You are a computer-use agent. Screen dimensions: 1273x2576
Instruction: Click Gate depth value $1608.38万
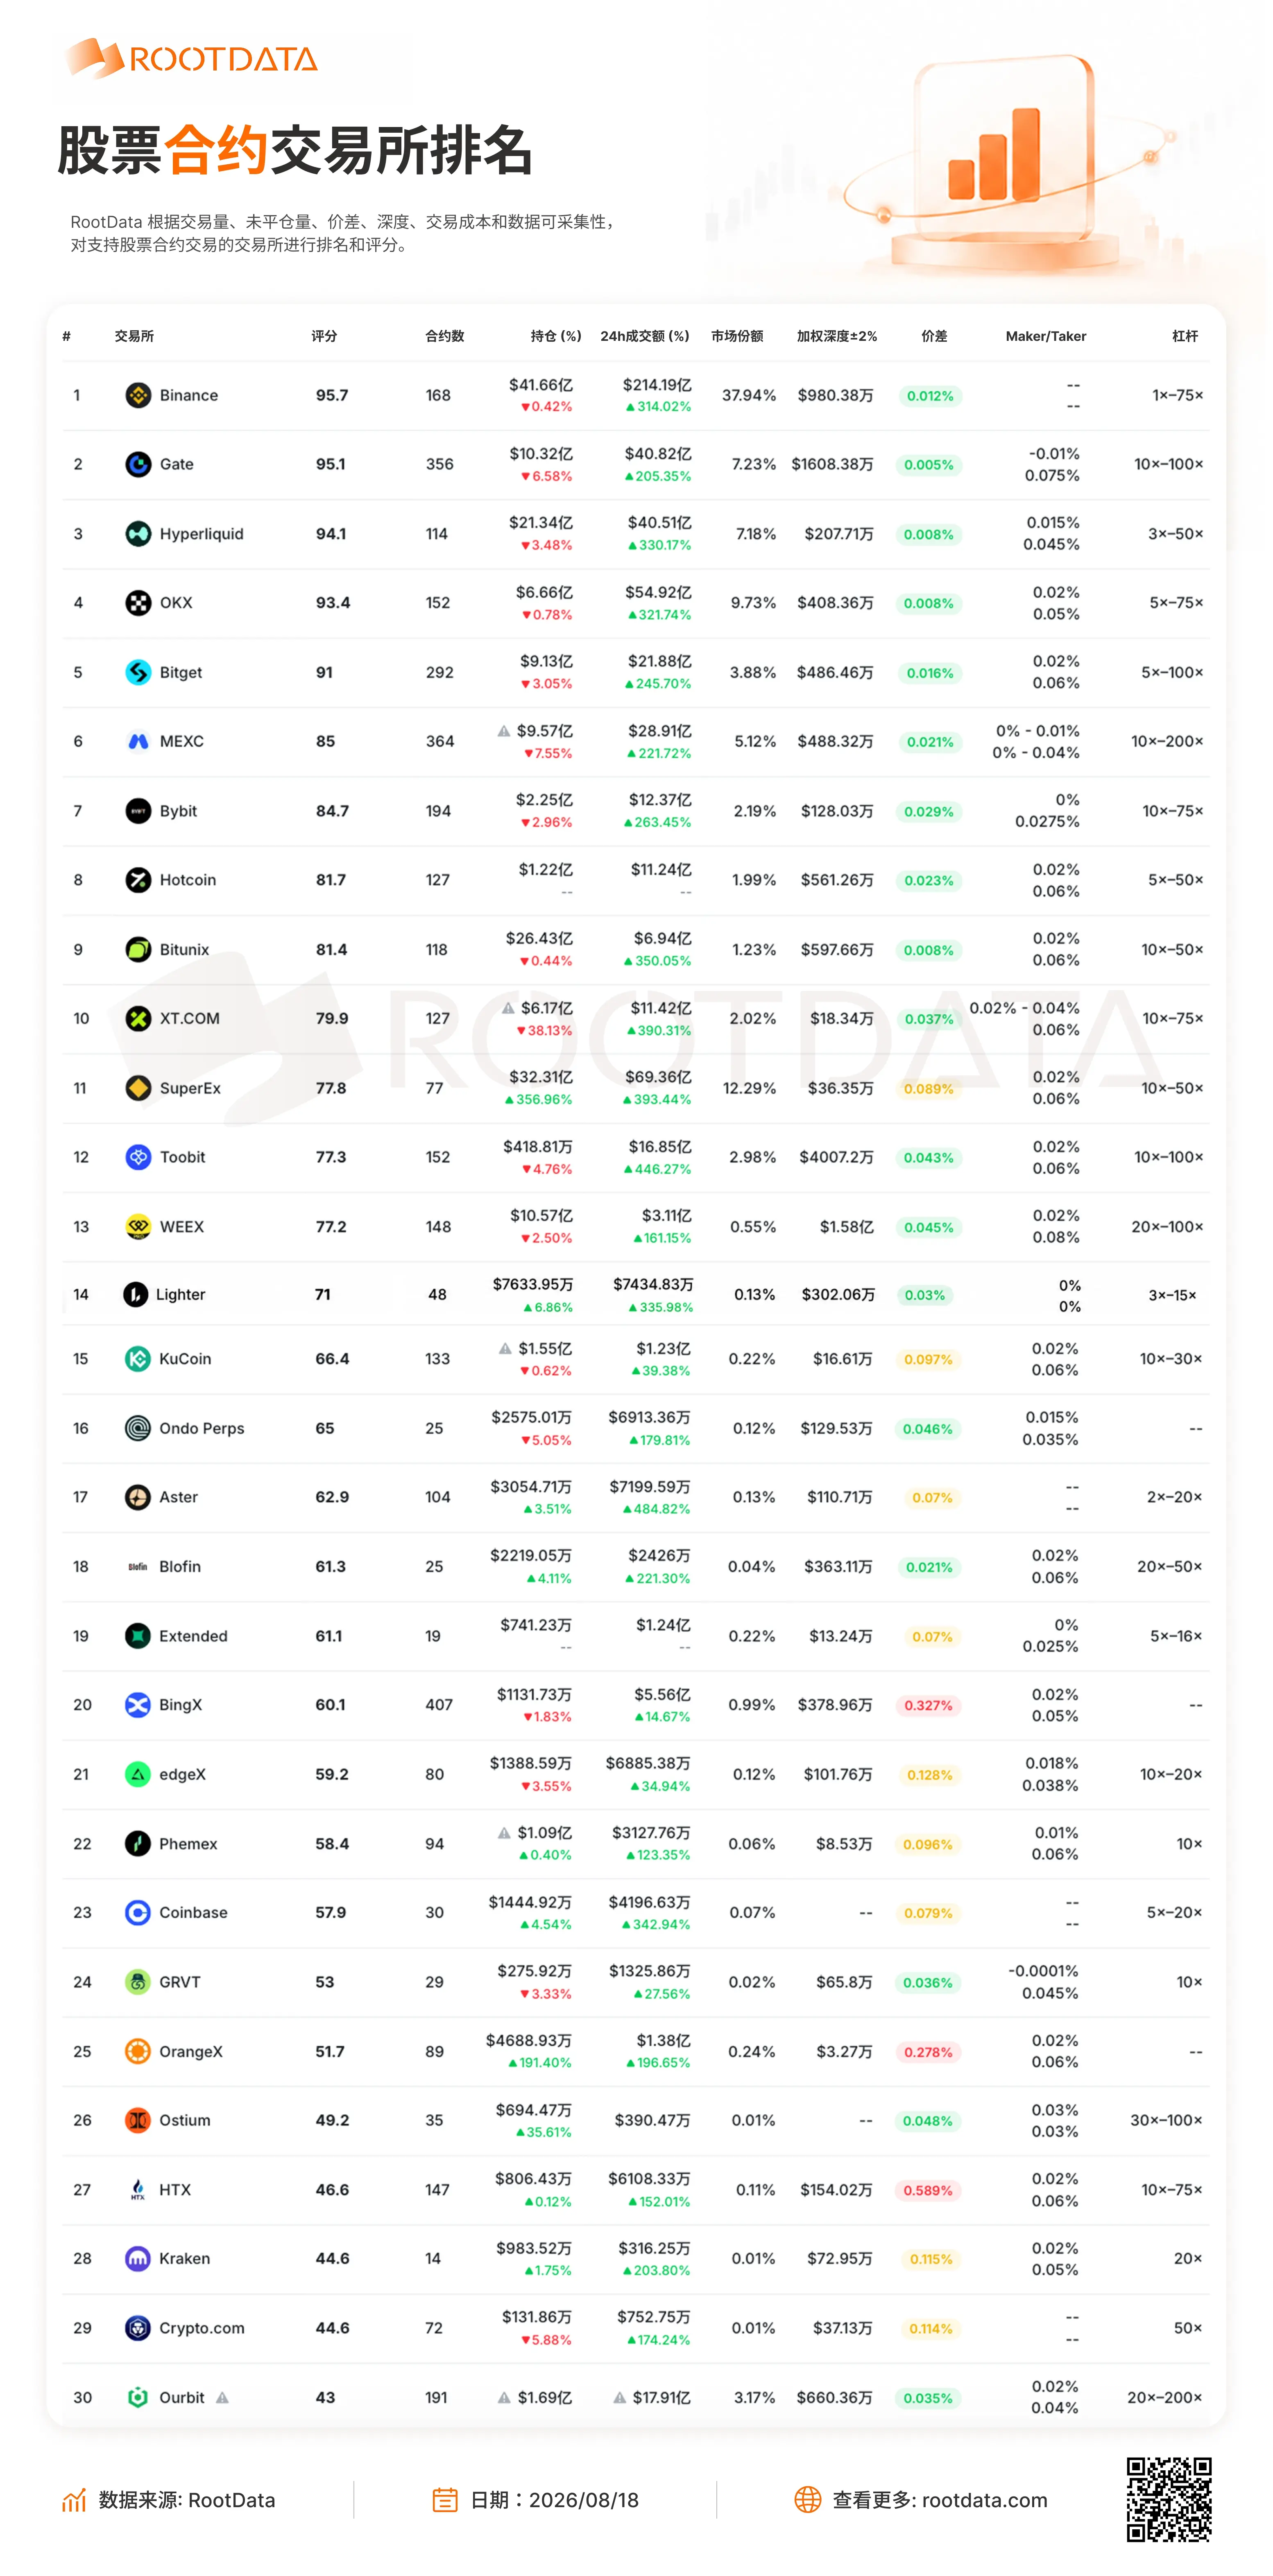pos(832,464)
